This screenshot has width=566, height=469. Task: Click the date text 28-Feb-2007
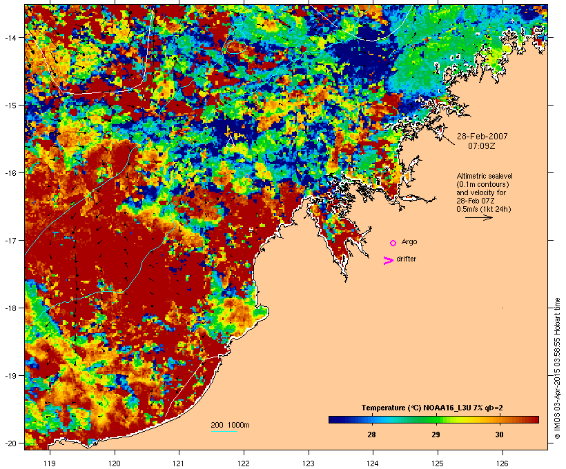coord(482,137)
